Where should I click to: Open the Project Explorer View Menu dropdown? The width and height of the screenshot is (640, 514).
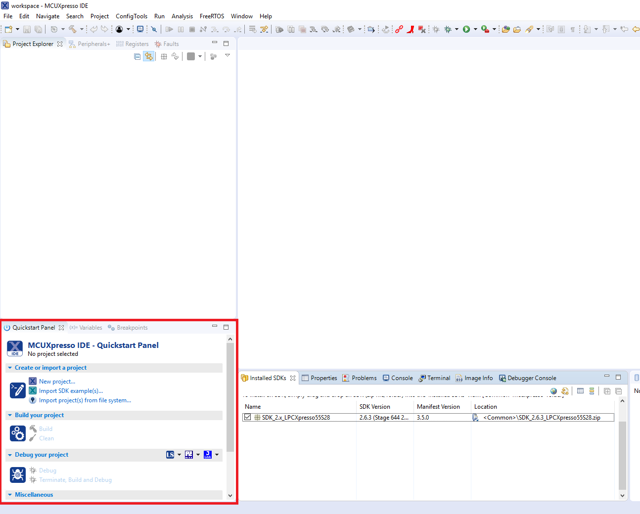coord(228,56)
